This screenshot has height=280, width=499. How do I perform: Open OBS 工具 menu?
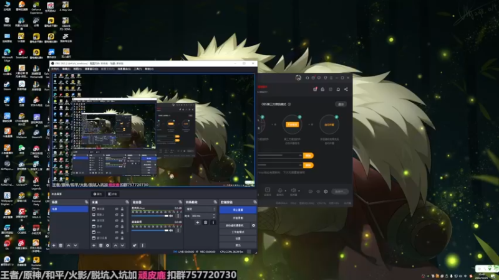137,69
